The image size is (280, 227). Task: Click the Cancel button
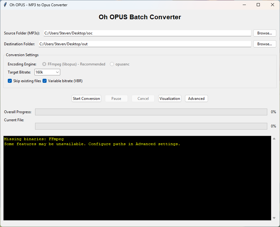coord(143,99)
